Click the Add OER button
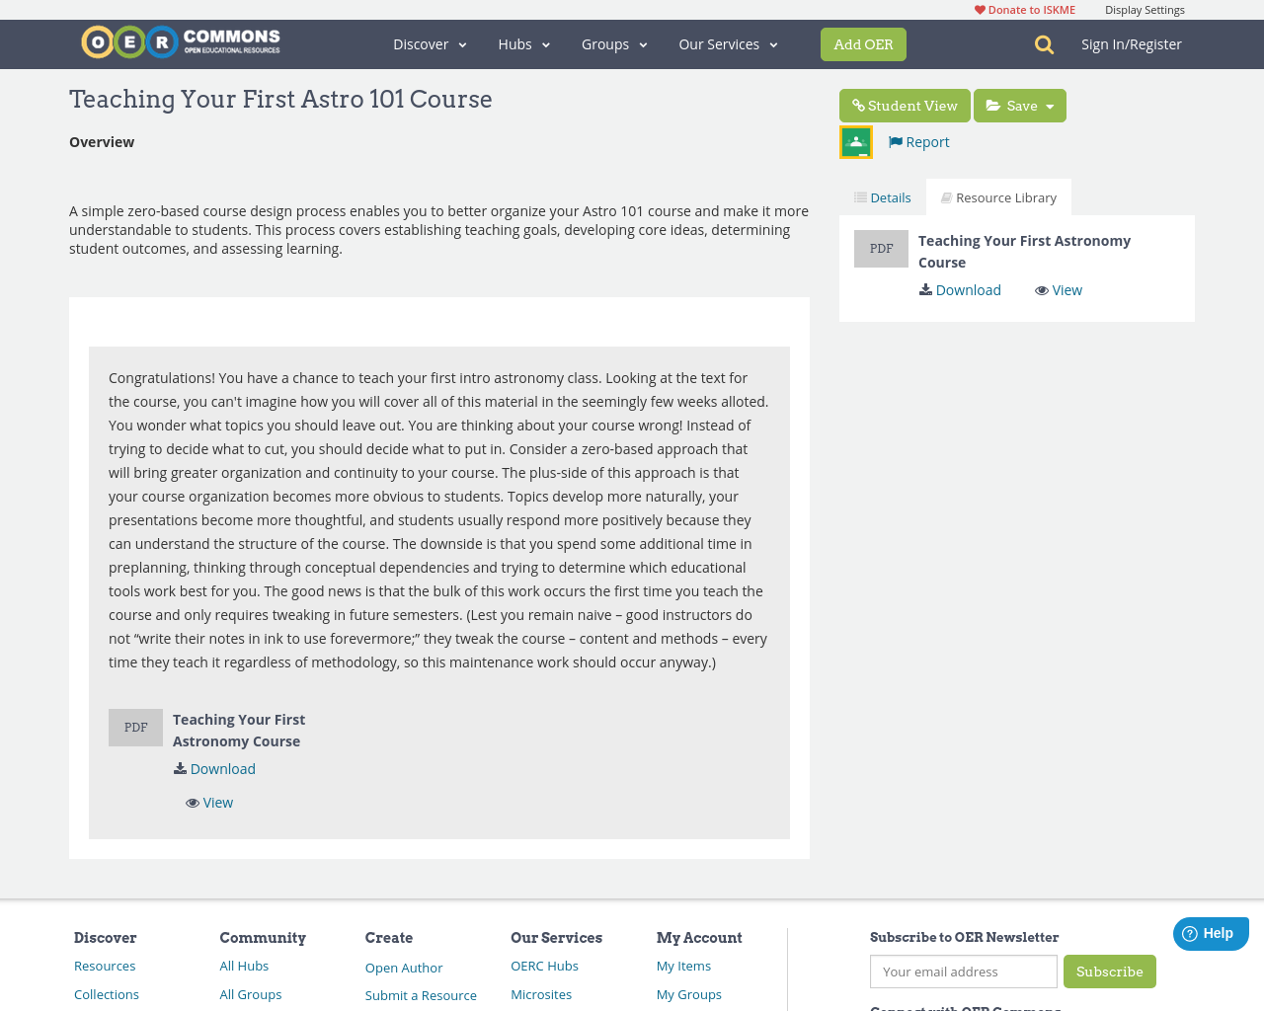Image resolution: width=1264 pixels, height=1011 pixels. (863, 44)
